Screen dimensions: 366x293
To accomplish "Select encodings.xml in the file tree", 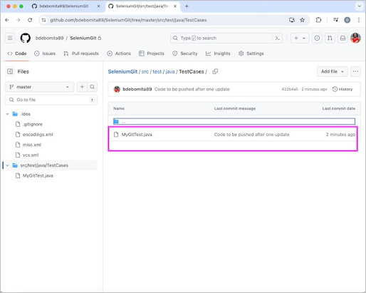I will (38, 135).
